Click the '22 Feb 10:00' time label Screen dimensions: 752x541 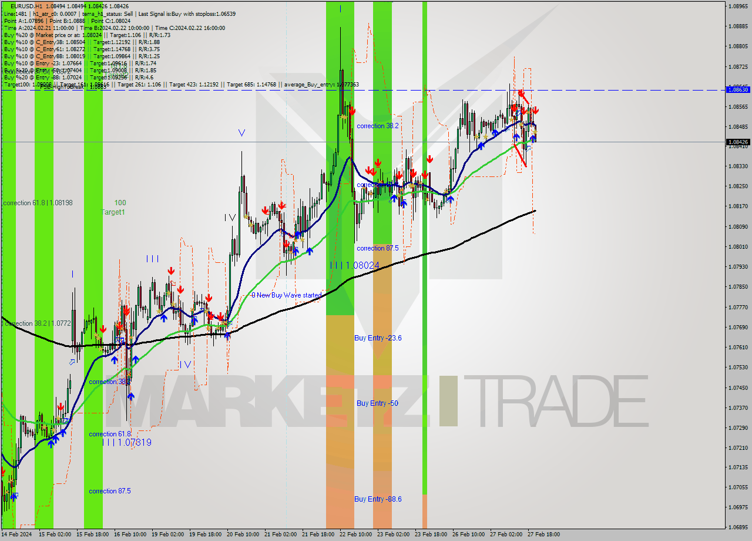[x=355, y=535]
